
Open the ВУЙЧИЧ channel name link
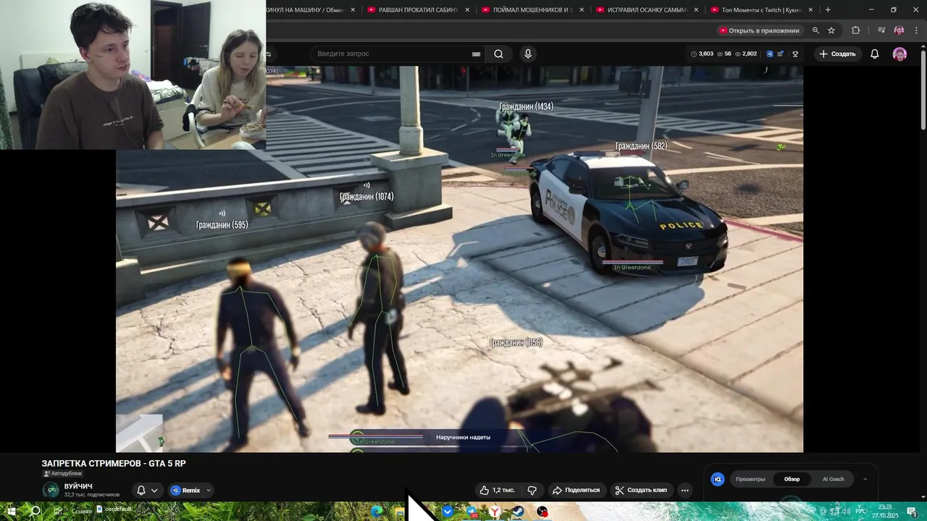click(x=78, y=486)
